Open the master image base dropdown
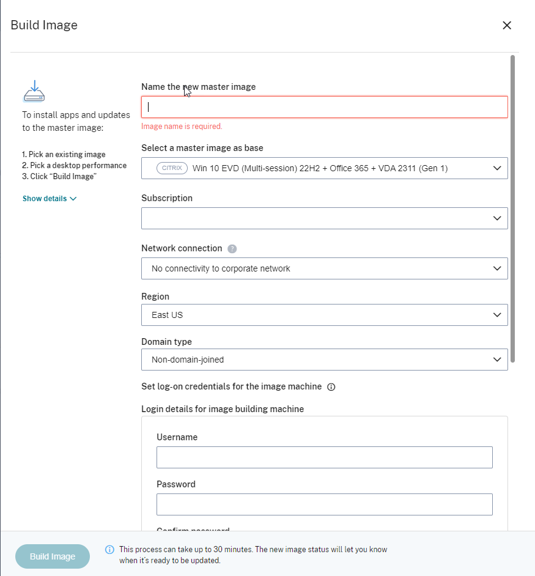Image resolution: width=535 pixels, height=576 pixels. 324,168
